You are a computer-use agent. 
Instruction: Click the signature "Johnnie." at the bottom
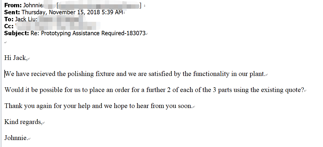[16, 138]
